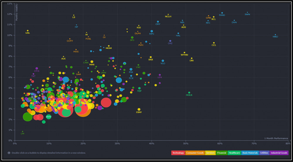Select the LM bubble
This screenshot has height=162, width=293.
point(23,131)
